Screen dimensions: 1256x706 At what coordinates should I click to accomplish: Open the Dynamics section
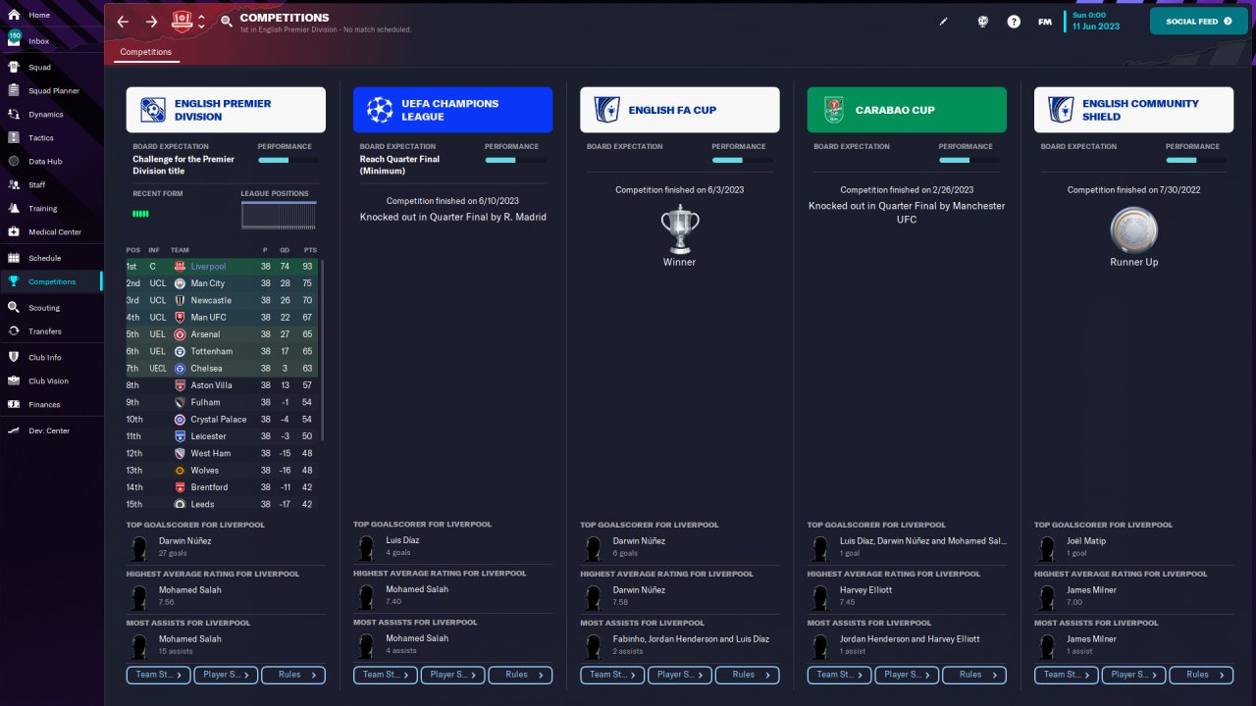point(51,115)
